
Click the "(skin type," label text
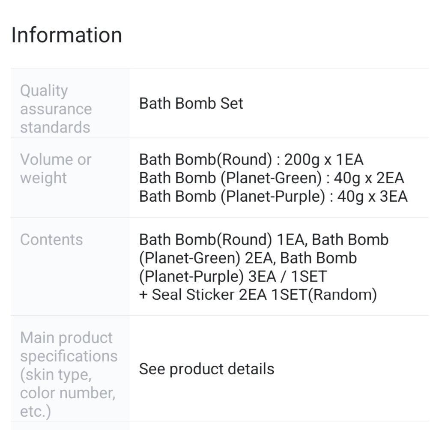tap(56, 374)
